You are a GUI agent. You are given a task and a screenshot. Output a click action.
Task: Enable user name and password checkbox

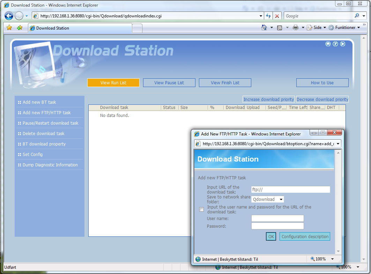click(x=201, y=209)
